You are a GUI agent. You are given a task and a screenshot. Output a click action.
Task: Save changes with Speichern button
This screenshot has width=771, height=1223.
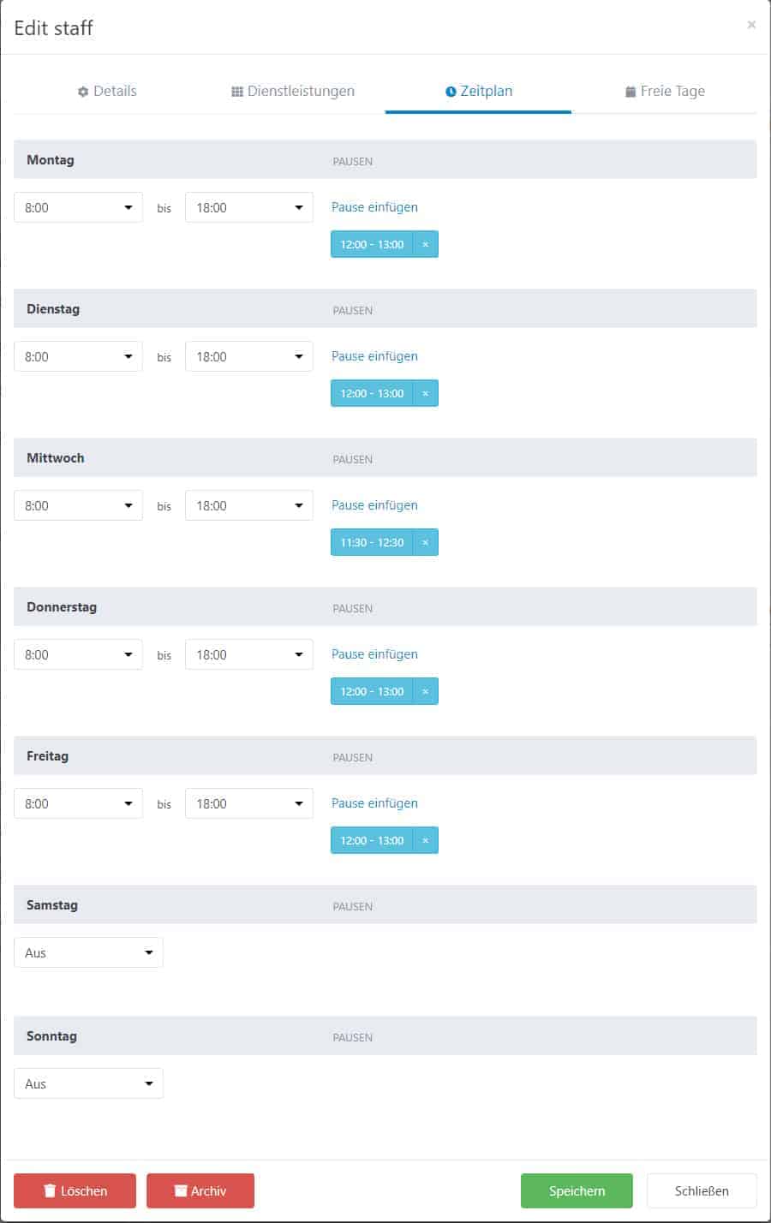pyautogui.click(x=577, y=1190)
